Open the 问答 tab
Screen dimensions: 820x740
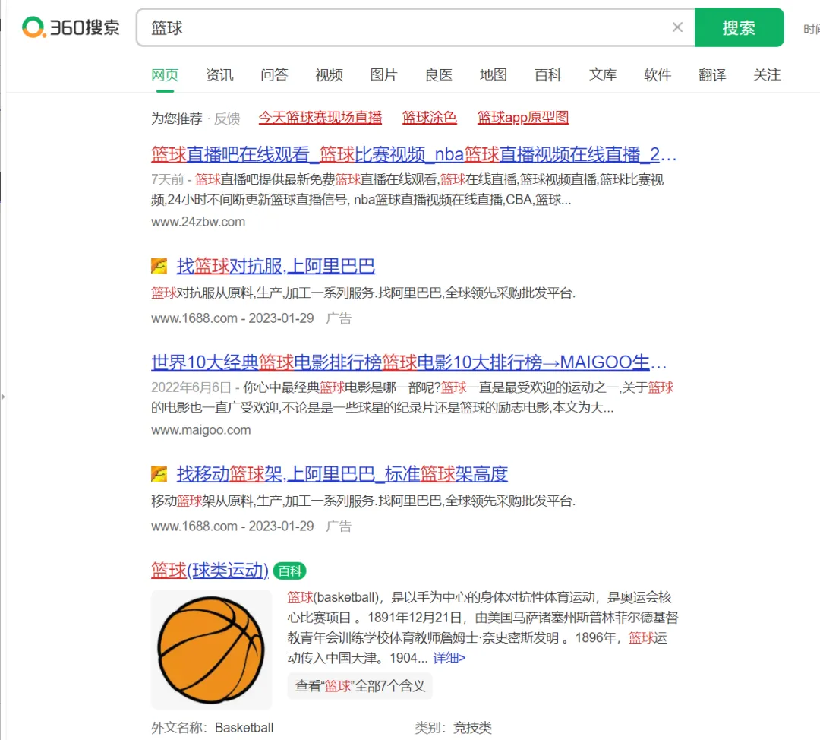[x=274, y=75]
